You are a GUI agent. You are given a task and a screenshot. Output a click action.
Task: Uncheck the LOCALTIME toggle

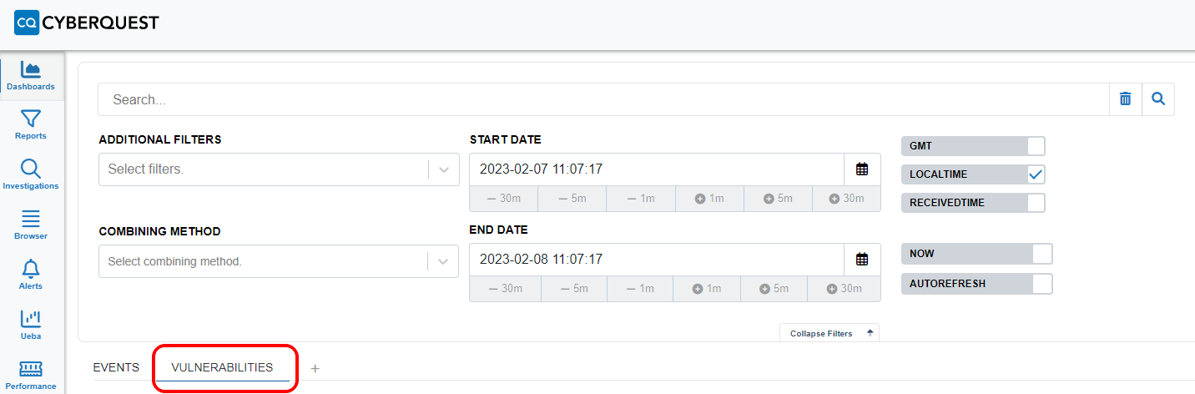(1036, 174)
